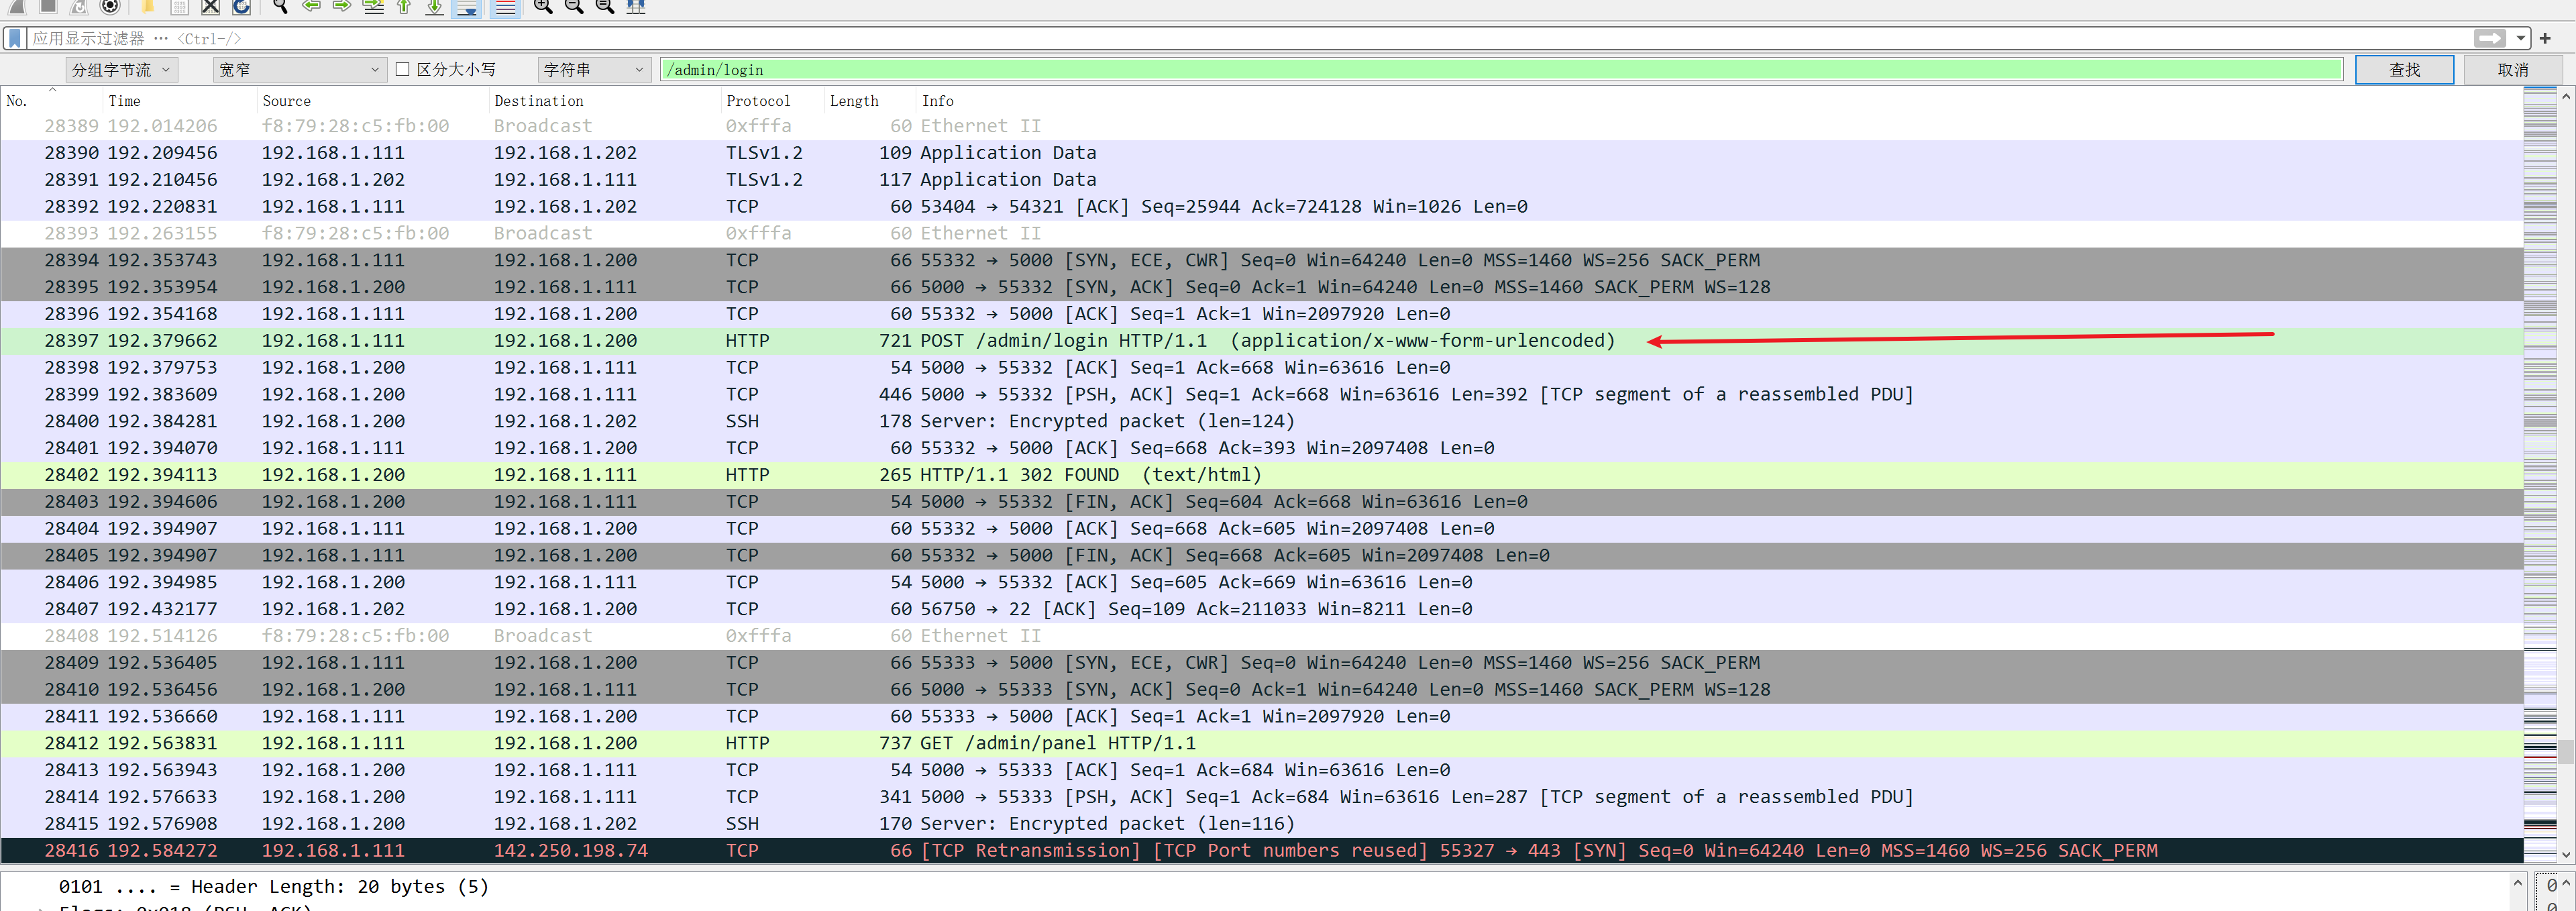Stop the running capture
This screenshot has width=2576, height=911.
coord(47,6)
